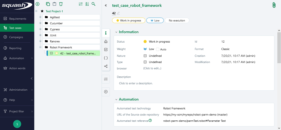281x130 pixels.
Task: Open attachments via the paperclip icon
Action: 274,5
